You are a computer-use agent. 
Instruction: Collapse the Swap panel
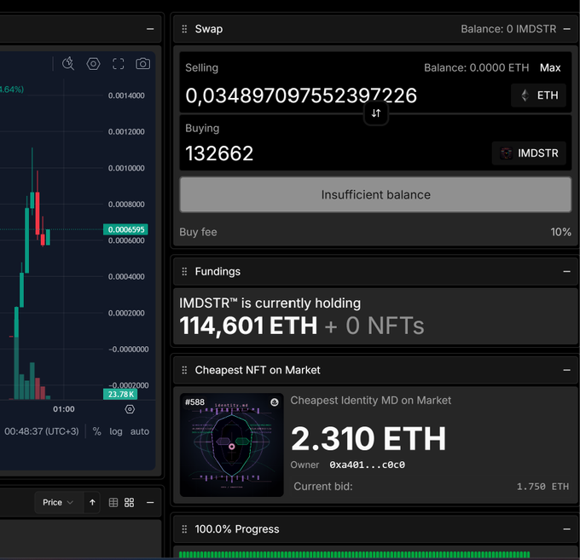coord(566,29)
